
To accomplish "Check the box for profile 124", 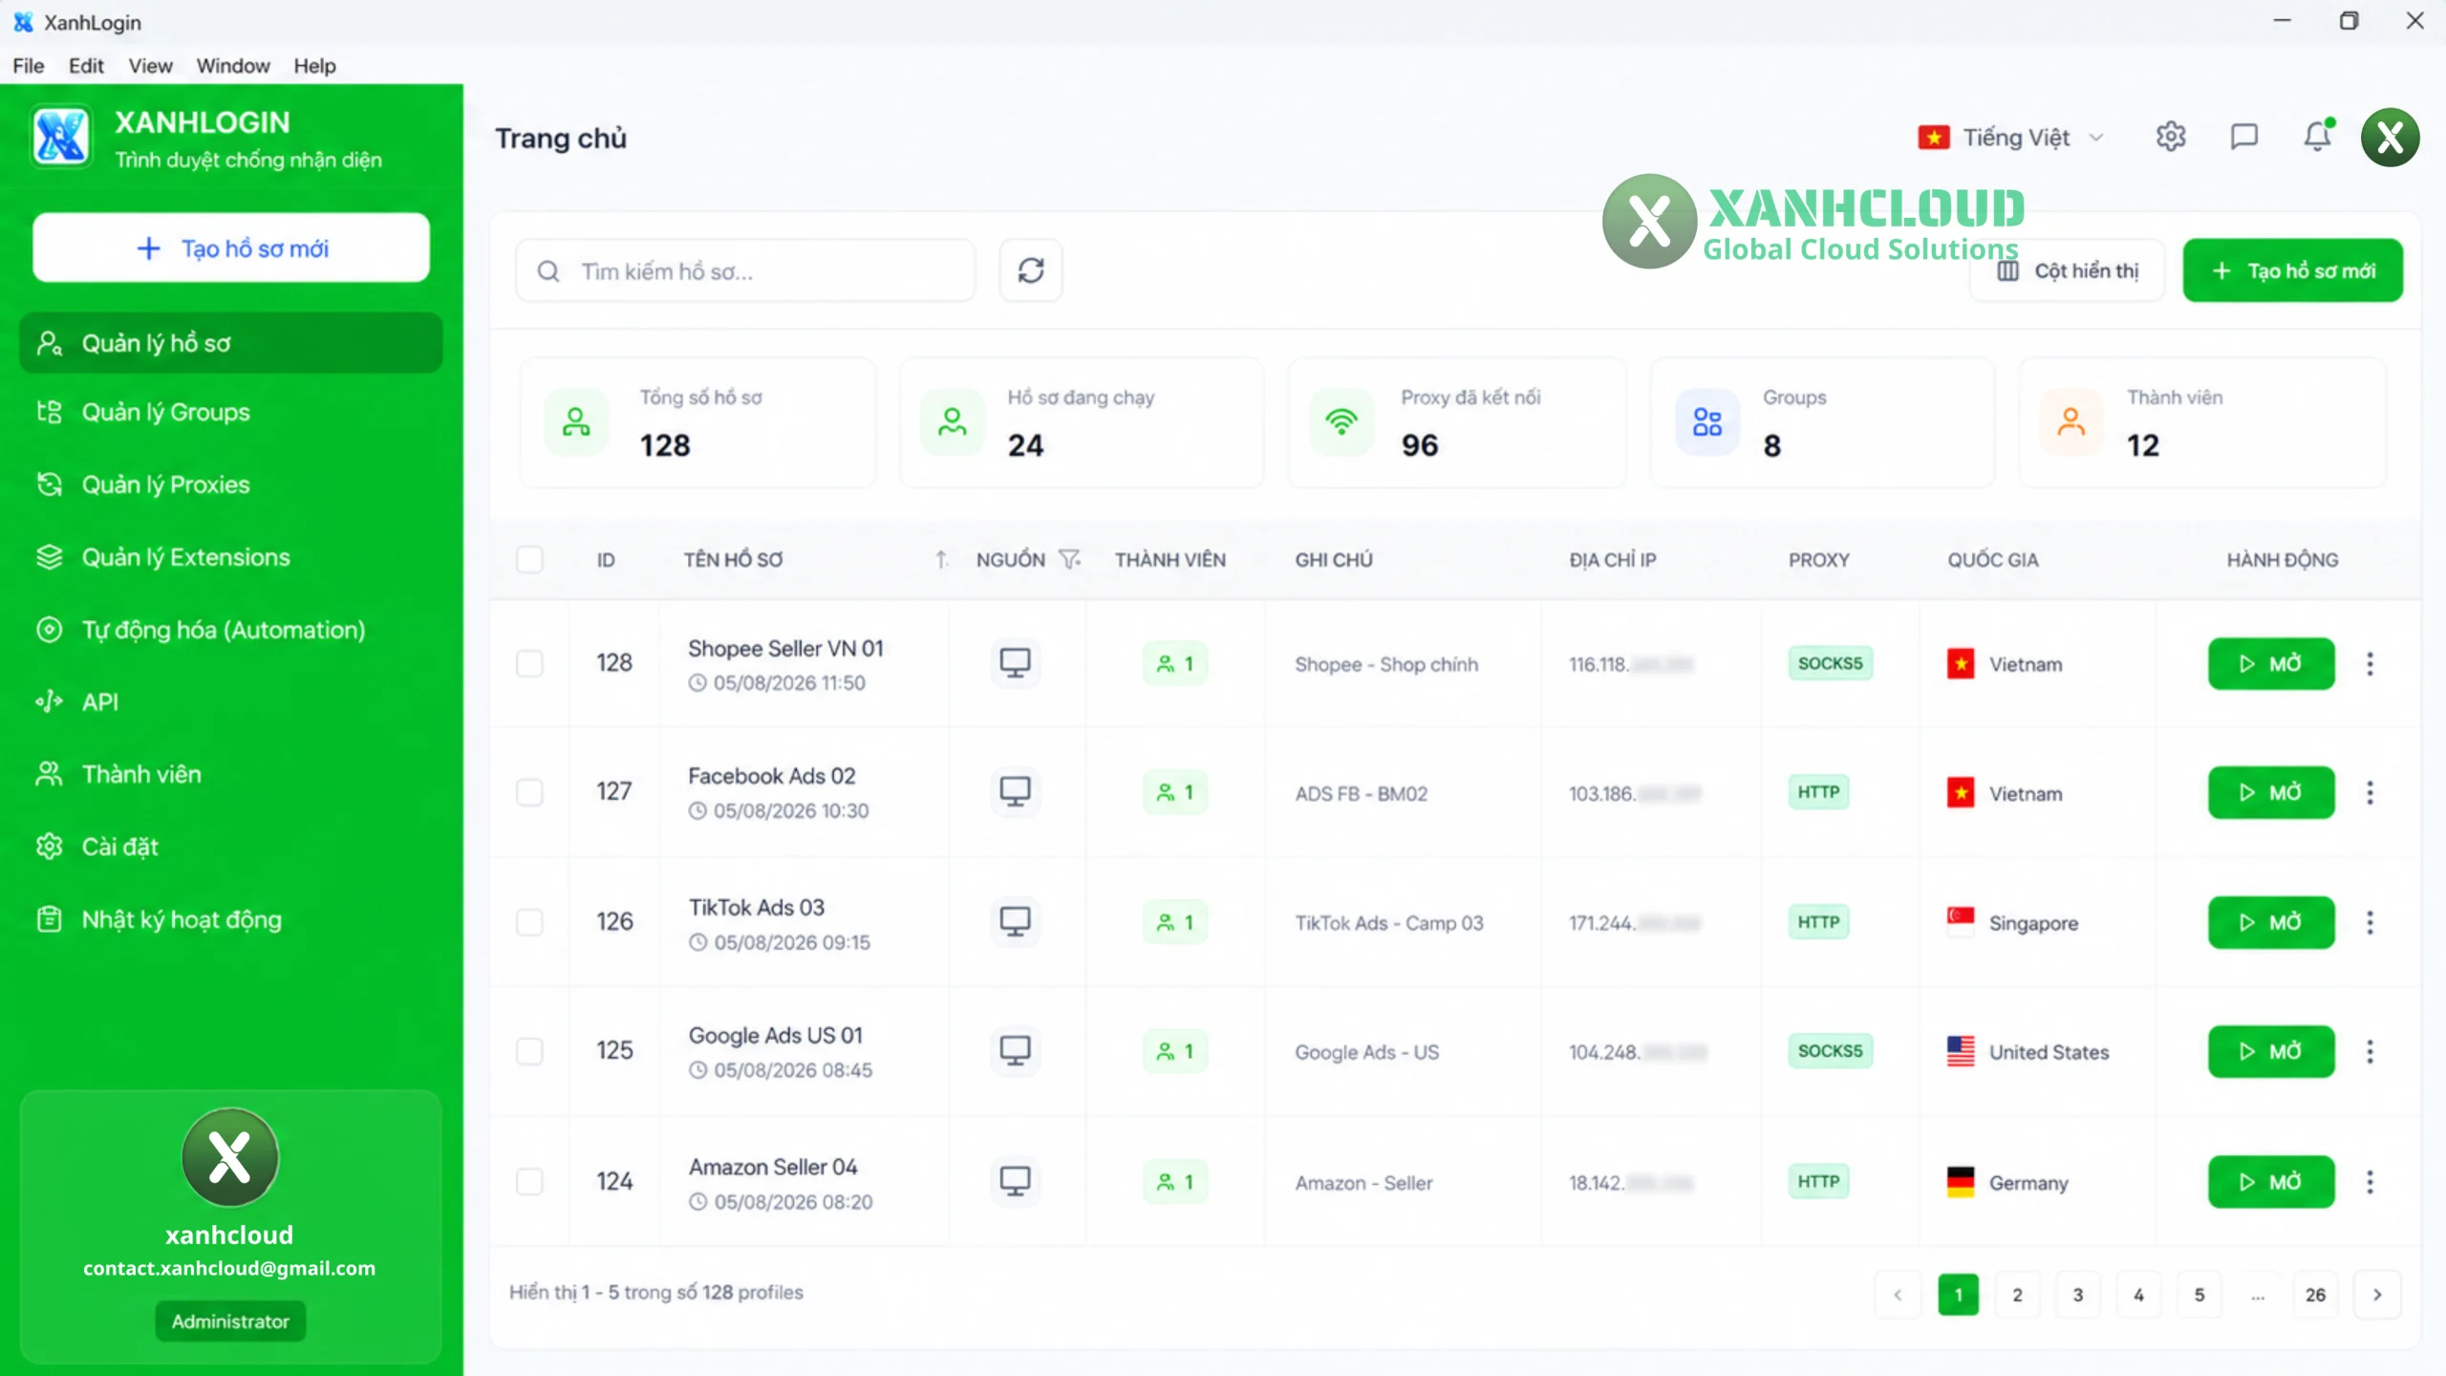I will click(x=529, y=1182).
